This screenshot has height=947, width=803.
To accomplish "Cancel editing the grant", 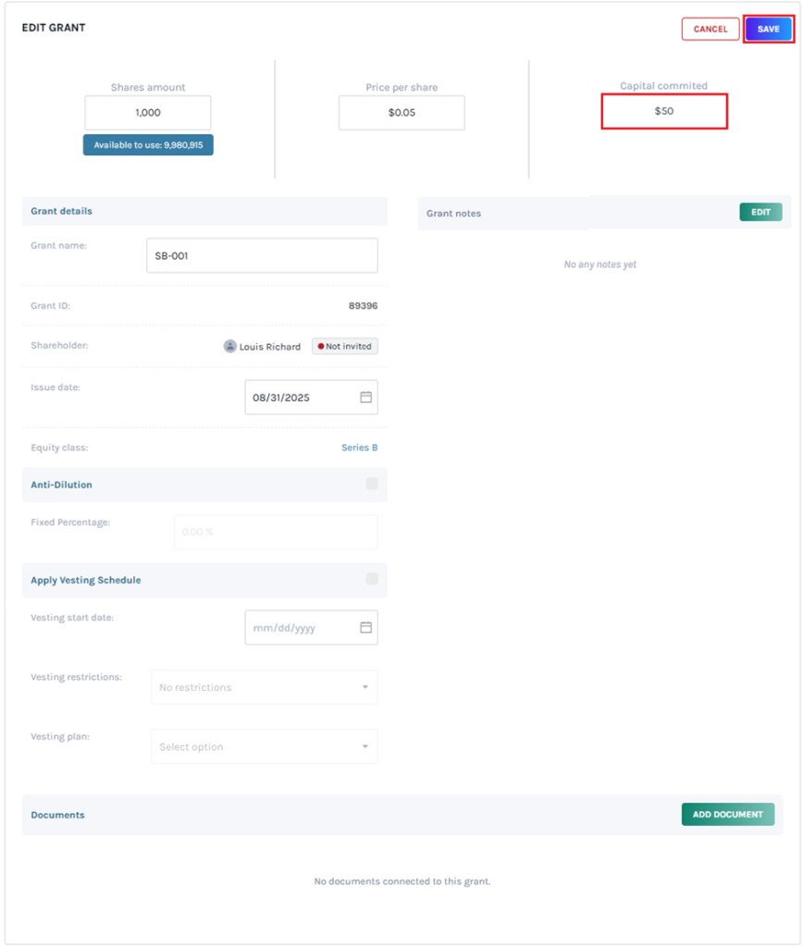I will 710,29.
